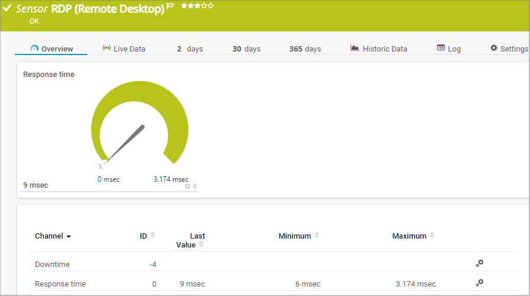Open Downtime channel settings gear icon
Screen dimensions: 530x296
pos(480,263)
